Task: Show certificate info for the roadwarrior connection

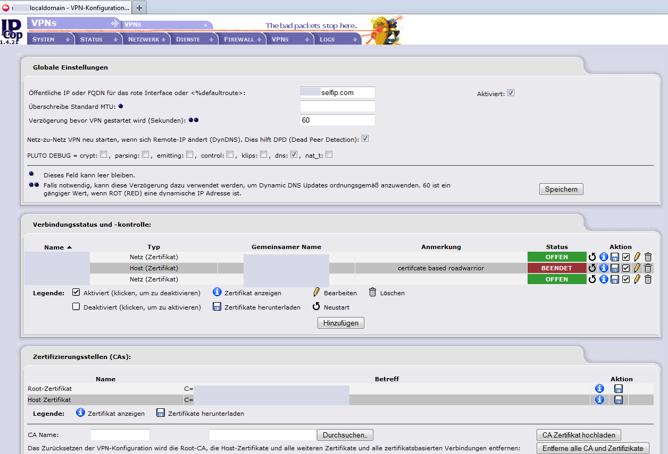Action: [604, 268]
